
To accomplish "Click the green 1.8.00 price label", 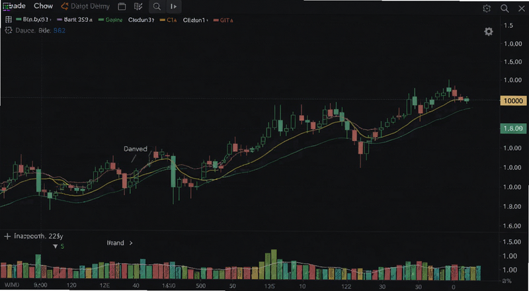I will [512, 128].
